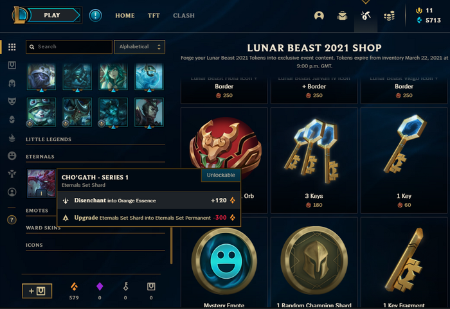Viewport: 450px width, 309px height.
Task: Expand the Little Legends section
Action: click(x=95, y=139)
